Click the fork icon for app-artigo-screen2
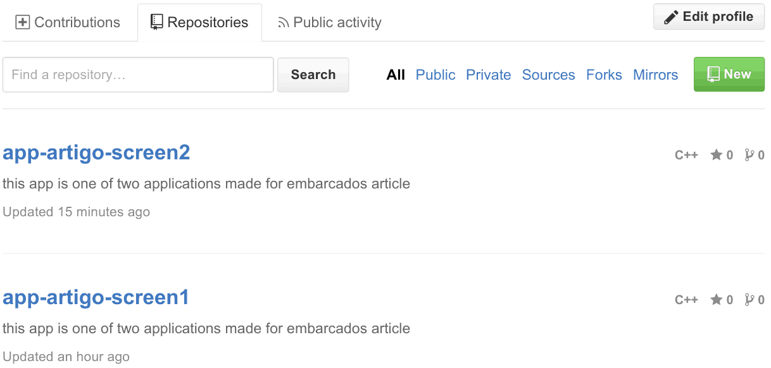This screenshot has width=771, height=368. point(749,154)
